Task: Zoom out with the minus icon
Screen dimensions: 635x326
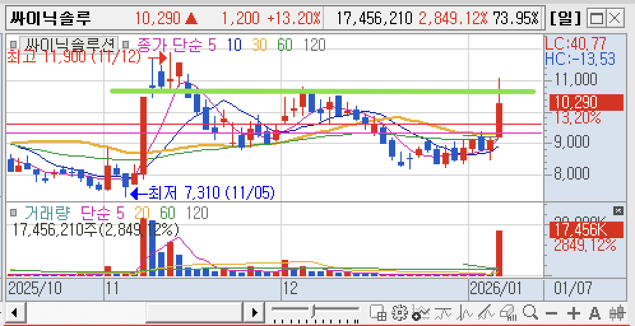Action: coord(552,313)
